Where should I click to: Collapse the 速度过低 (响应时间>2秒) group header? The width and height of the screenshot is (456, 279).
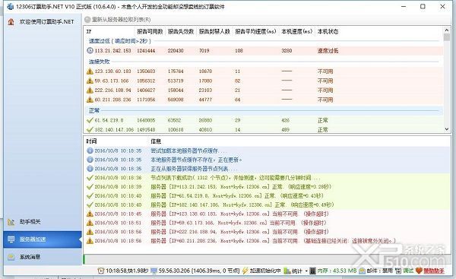pos(120,41)
